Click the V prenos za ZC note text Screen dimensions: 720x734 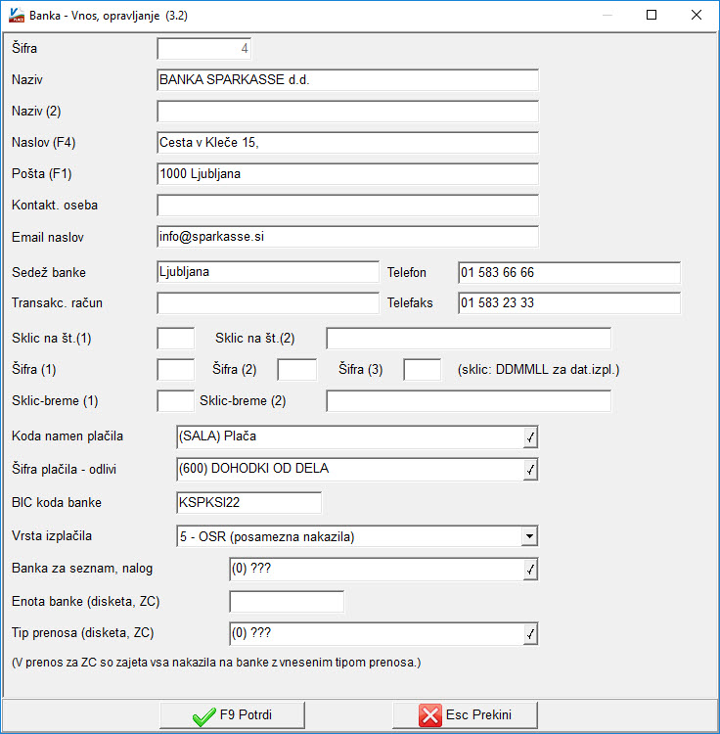tap(216, 663)
